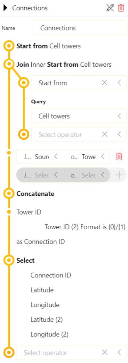Screen dimensions: 128x363
Task: Click the Name input field containing Connections
Action: click(80, 28)
